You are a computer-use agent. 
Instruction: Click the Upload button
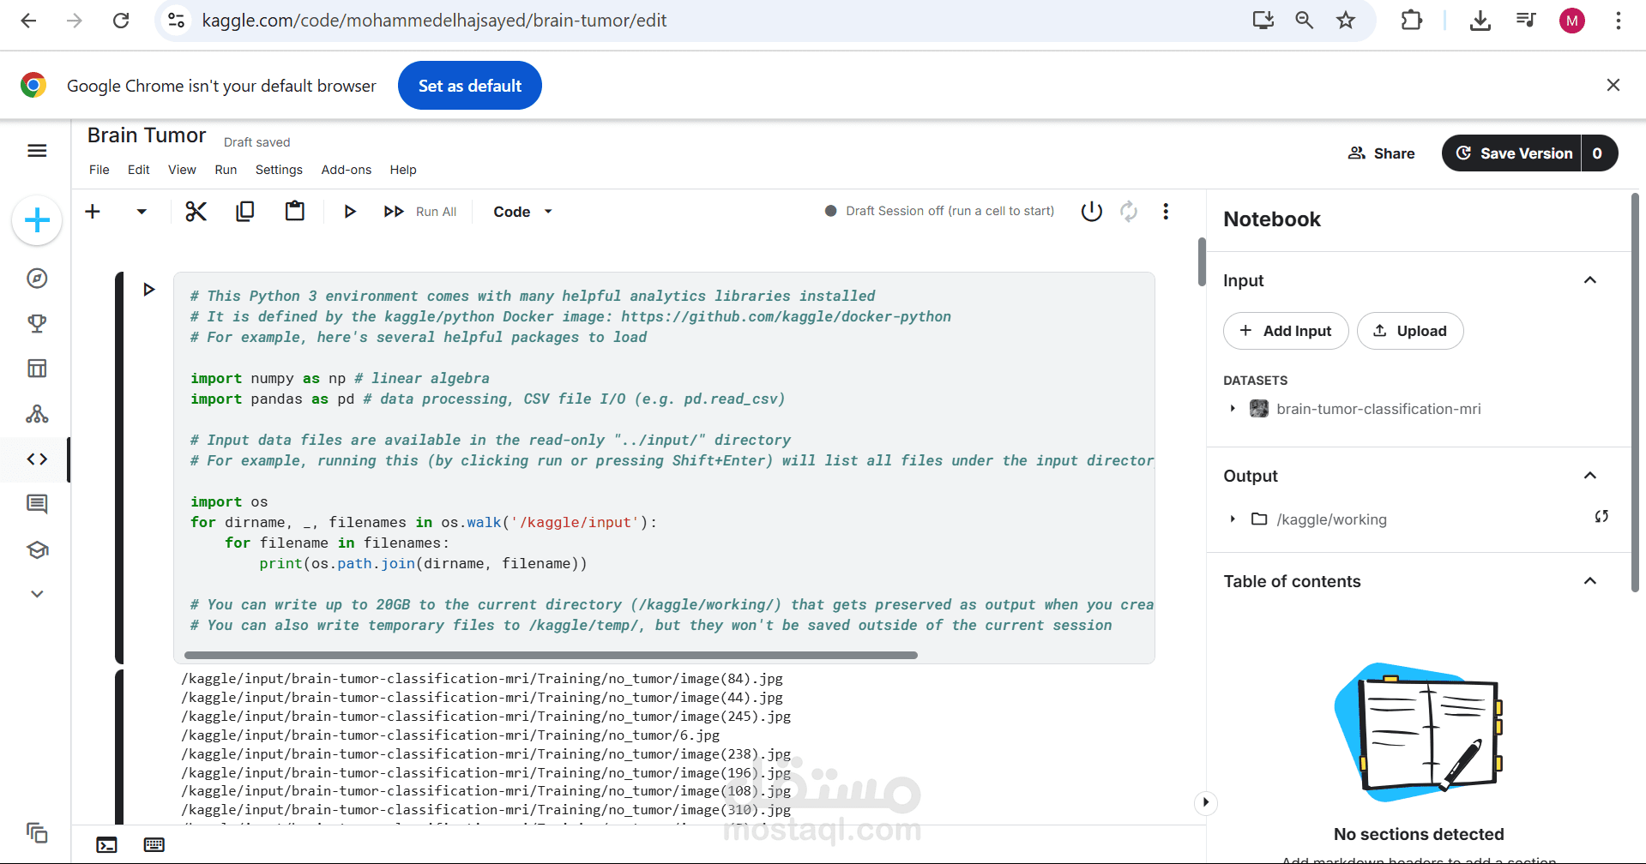1410,331
